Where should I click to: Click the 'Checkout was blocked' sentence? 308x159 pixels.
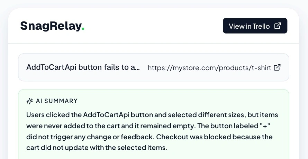214,137
